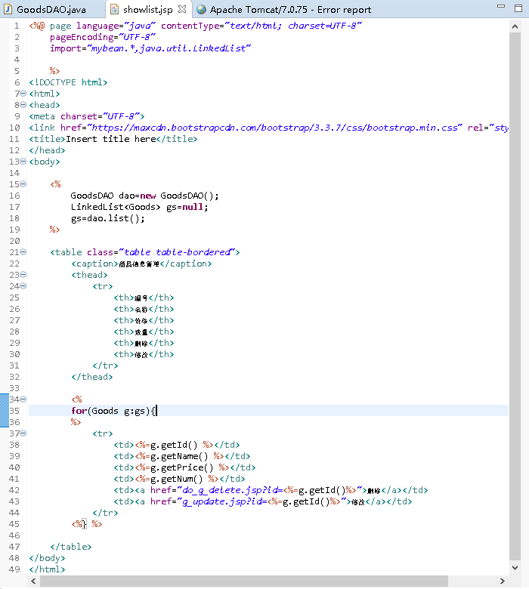Click the "g.getNum()" table cell line

point(179,479)
